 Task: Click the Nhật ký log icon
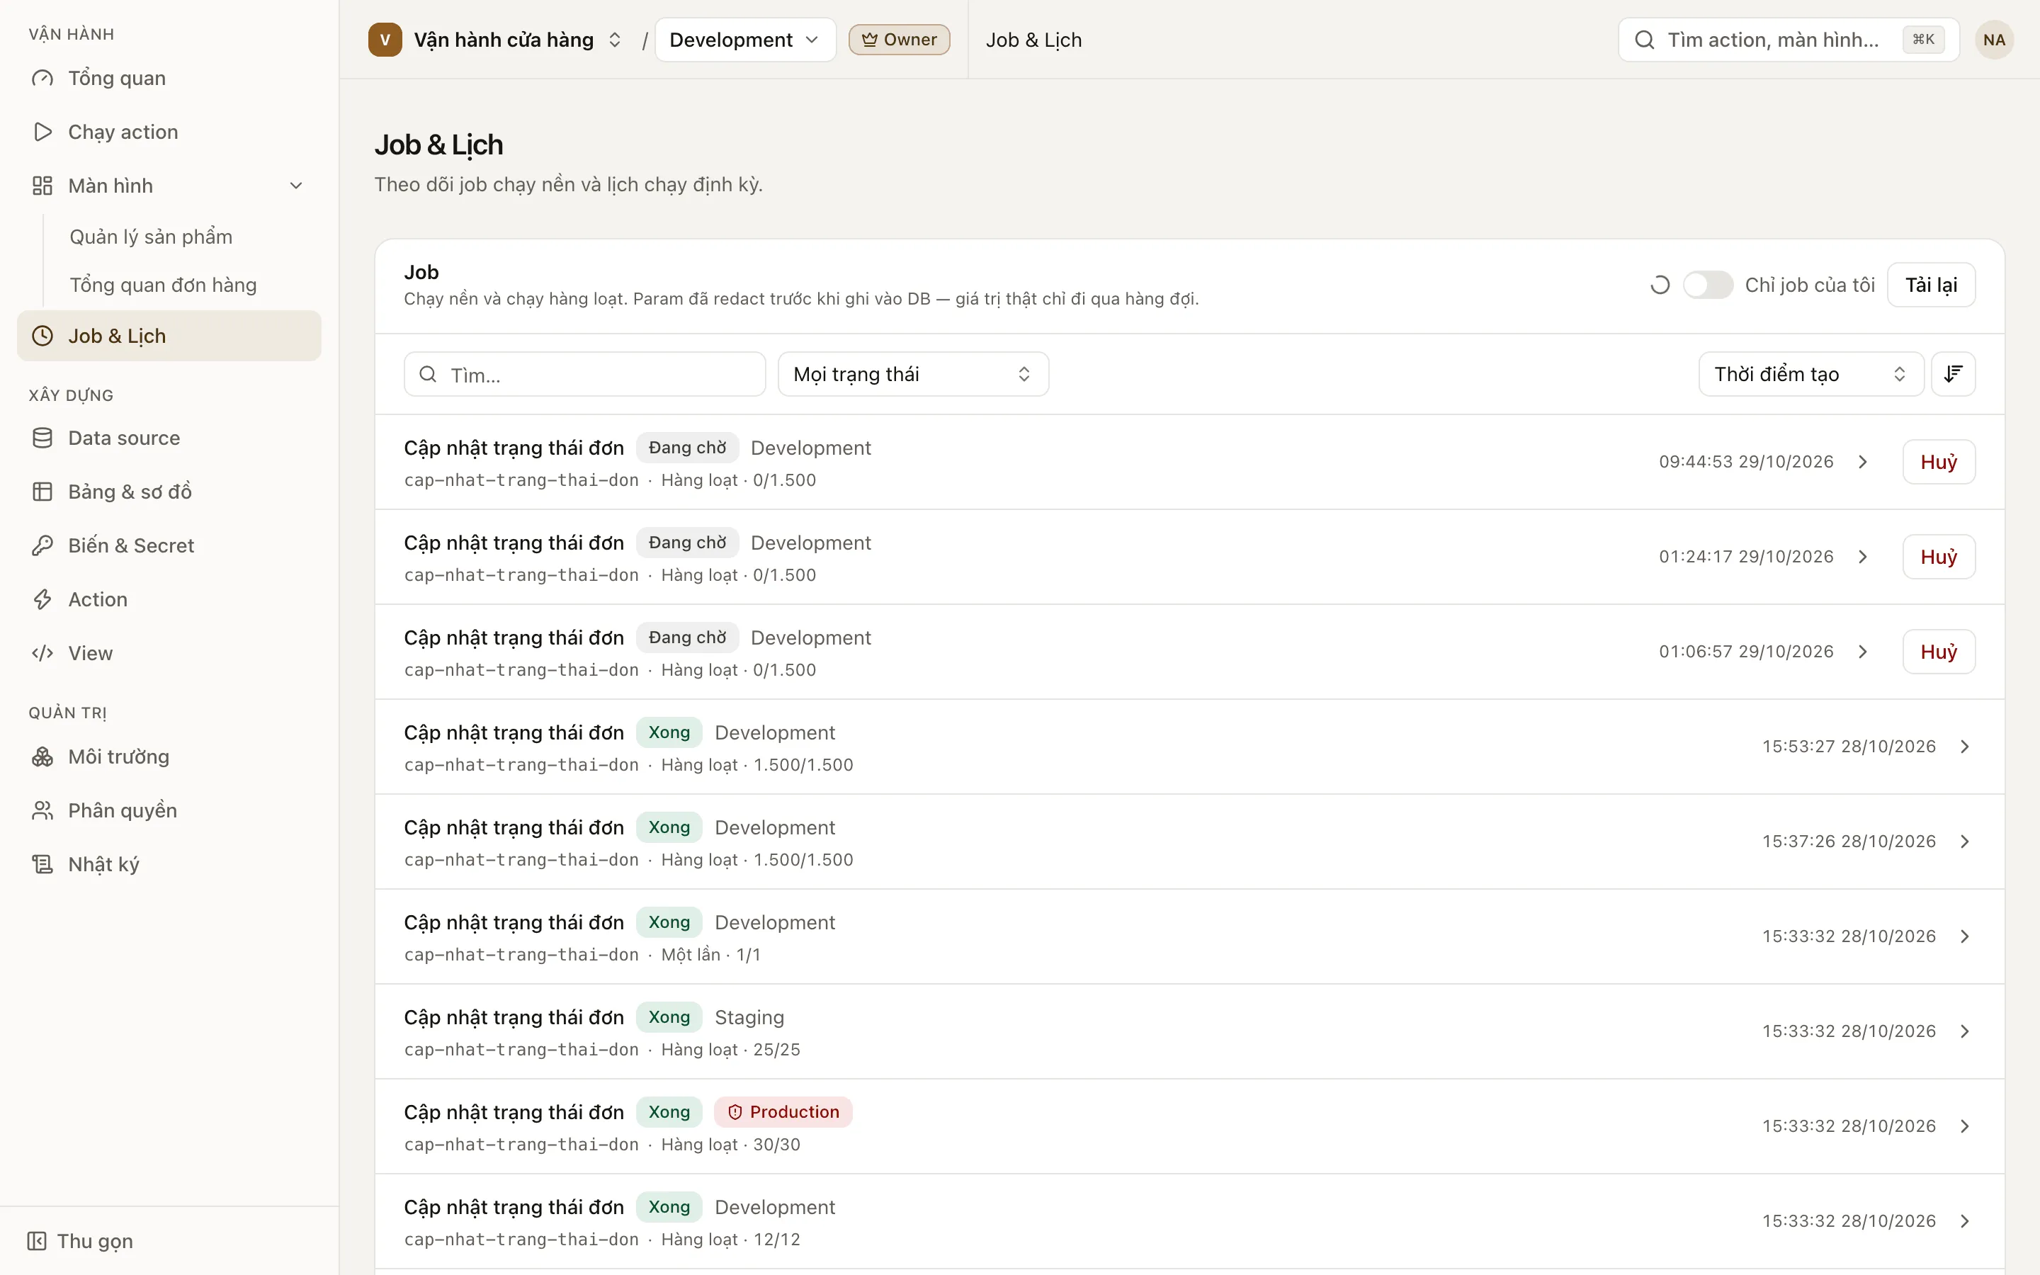42,865
